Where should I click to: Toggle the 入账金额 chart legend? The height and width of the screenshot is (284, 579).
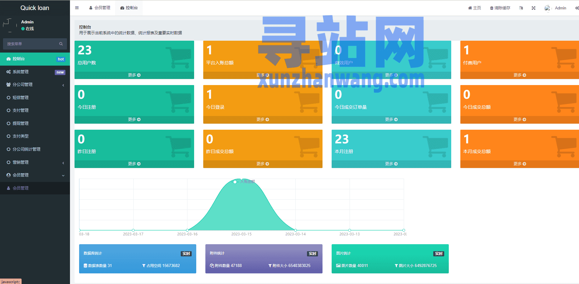pyautogui.click(x=243, y=182)
